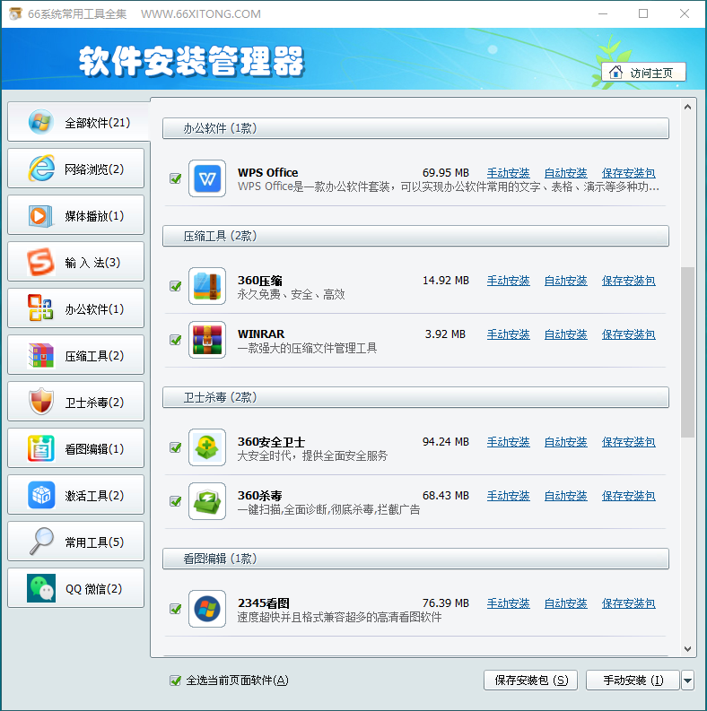The width and height of the screenshot is (707, 711).
Task: Click the 一款强大的压缩文件管理工具 description
Action: [307, 348]
